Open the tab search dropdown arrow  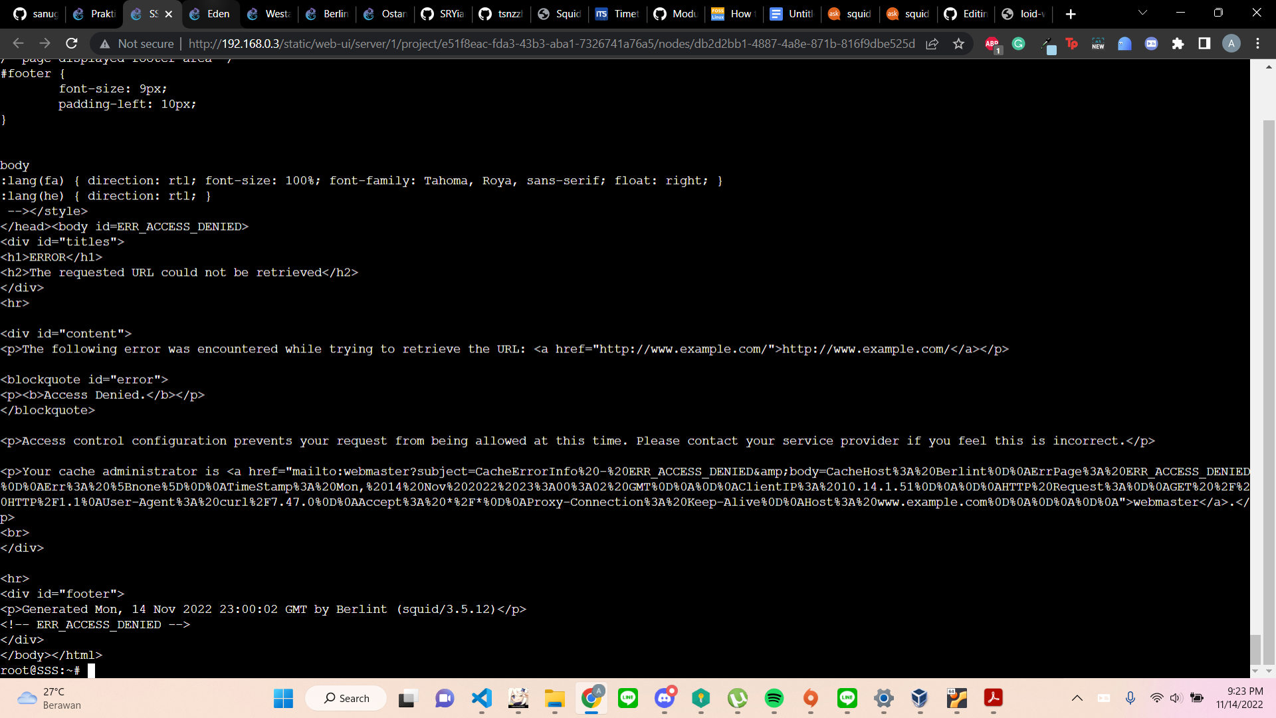1142,13
